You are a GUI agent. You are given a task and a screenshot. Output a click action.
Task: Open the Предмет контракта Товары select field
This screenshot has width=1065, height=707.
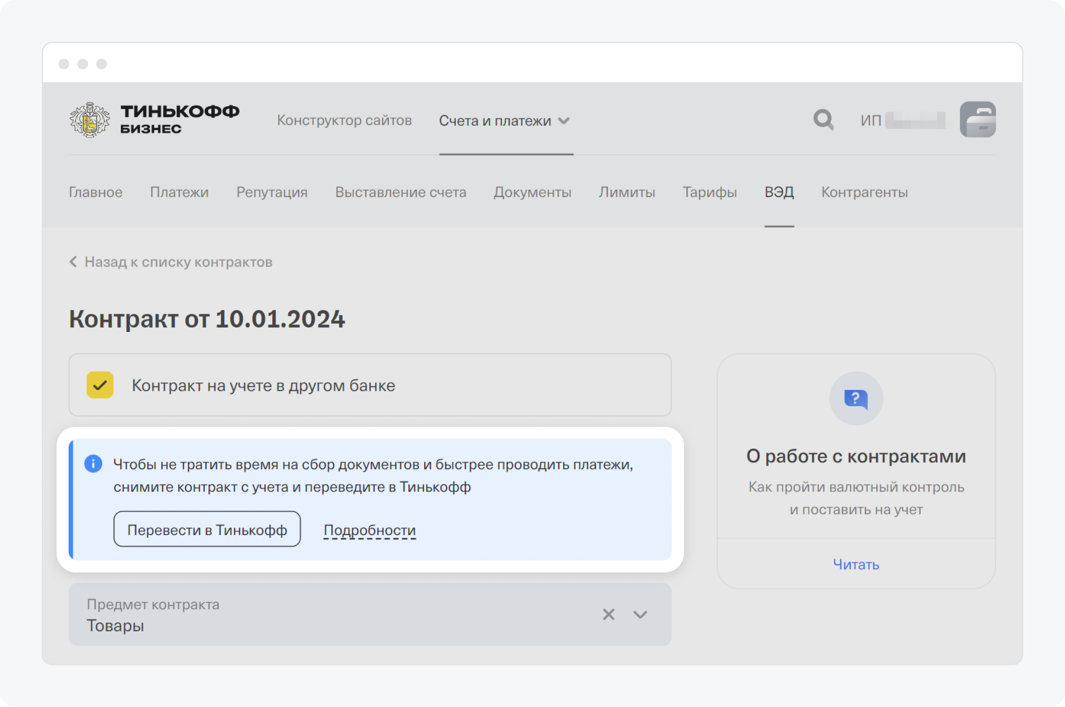[316, 614]
